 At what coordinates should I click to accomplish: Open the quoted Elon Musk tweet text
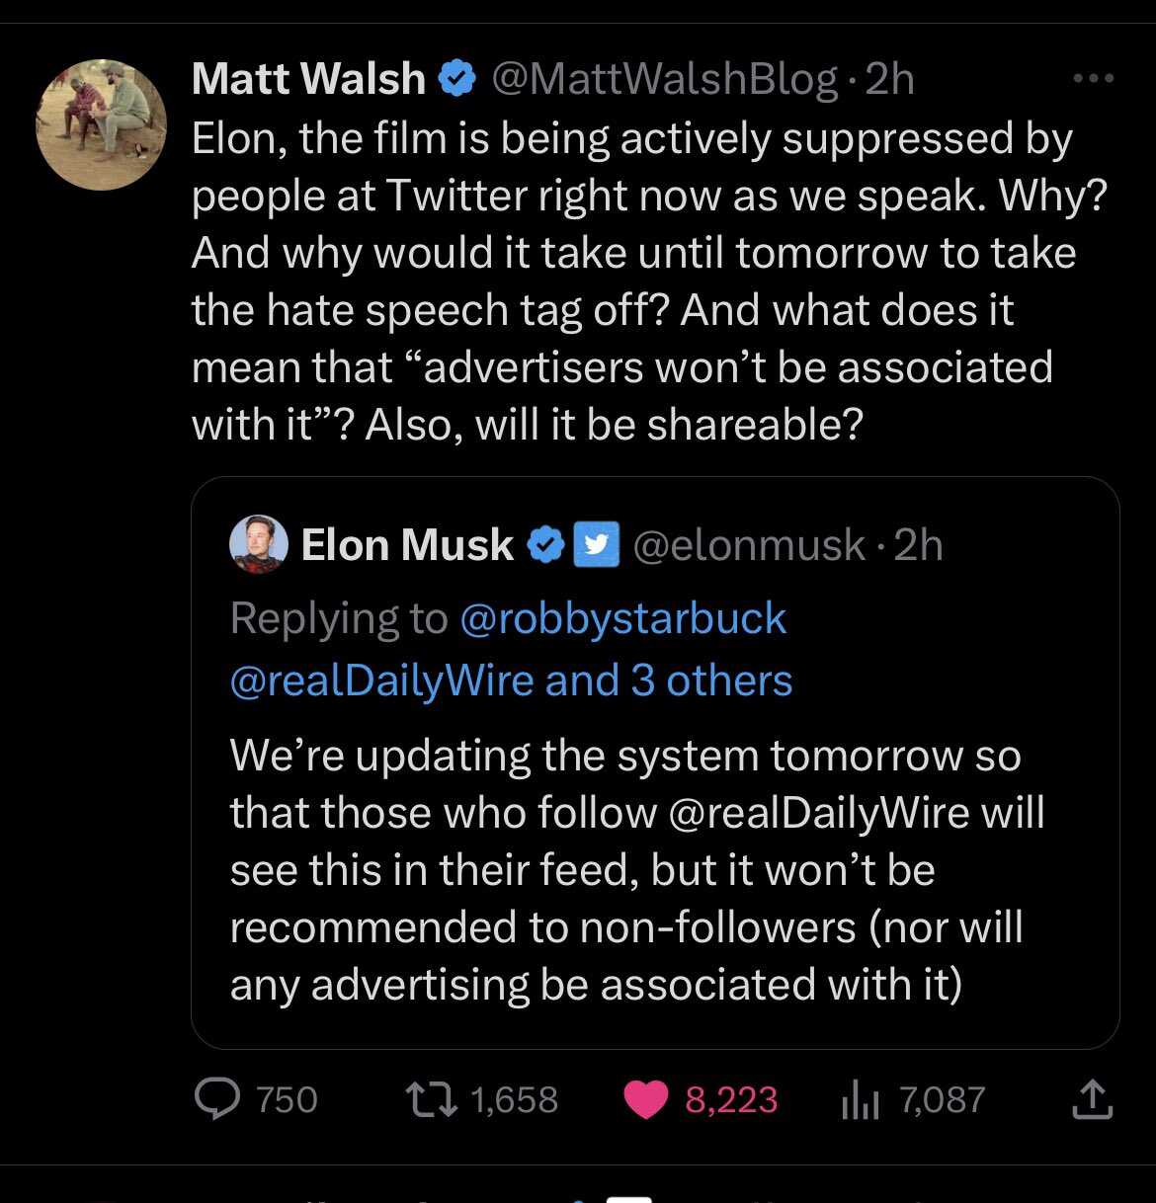coord(637,870)
